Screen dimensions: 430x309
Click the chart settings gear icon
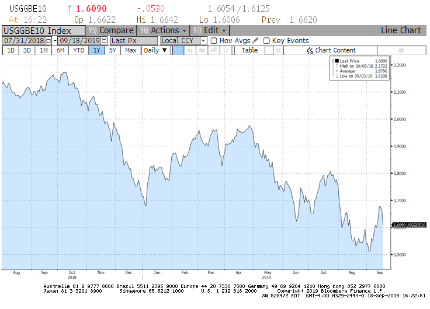[401, 51]
